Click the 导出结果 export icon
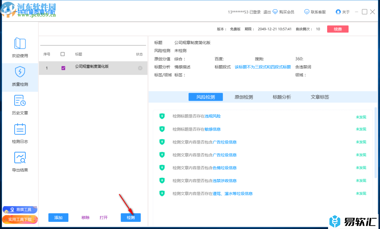The width and height of the screenshot is (380, 229). 20,158
